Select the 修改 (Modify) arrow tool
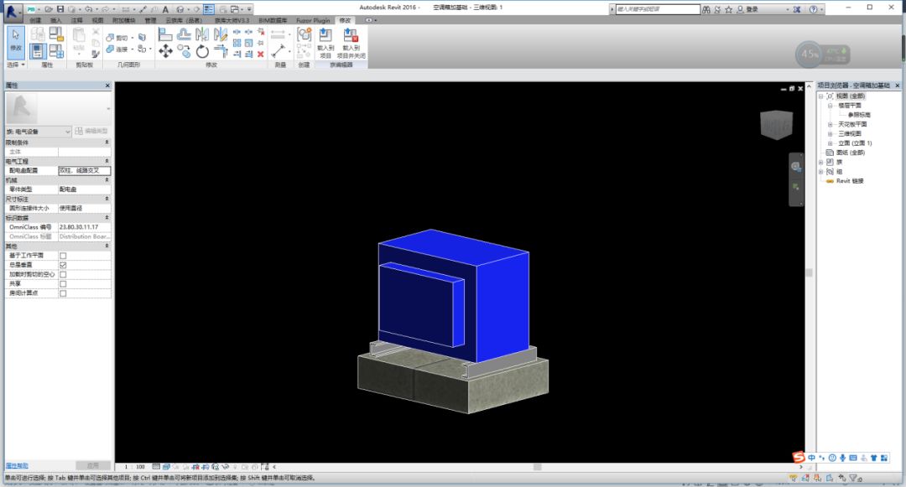906x487 pixels. [16, 41]
